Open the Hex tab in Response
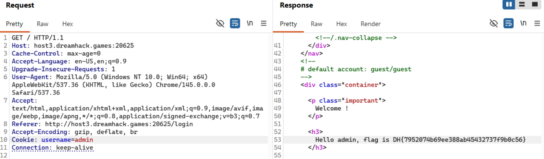The image size is (544, 159). click(341, 24)
